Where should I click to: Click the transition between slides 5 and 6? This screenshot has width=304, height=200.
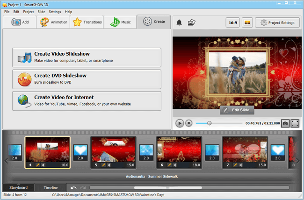(x=146, y=152)
